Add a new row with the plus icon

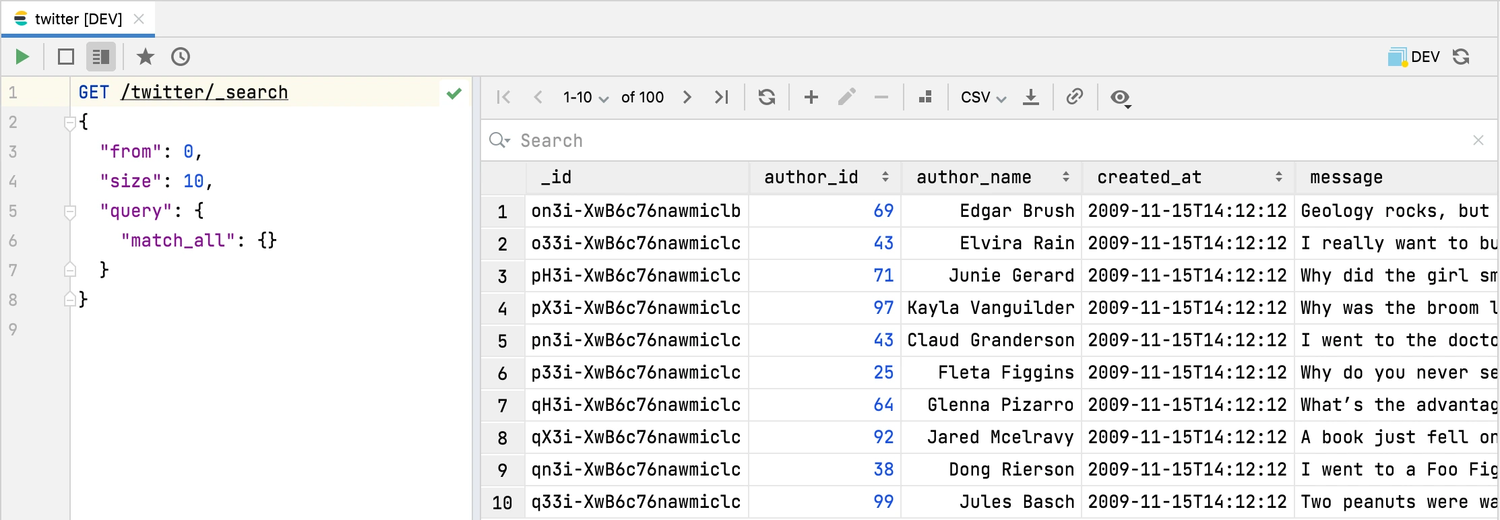(x=811, y=97)
